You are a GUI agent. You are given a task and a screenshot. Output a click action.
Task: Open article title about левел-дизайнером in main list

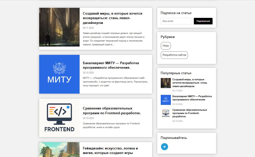(112, 18)
